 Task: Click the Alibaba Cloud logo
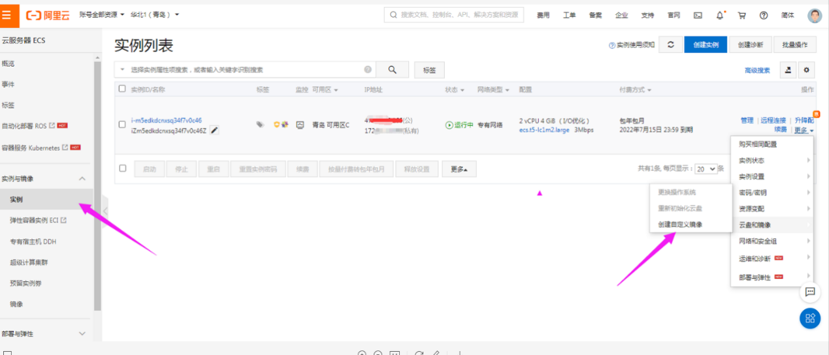tap(48, 15)
